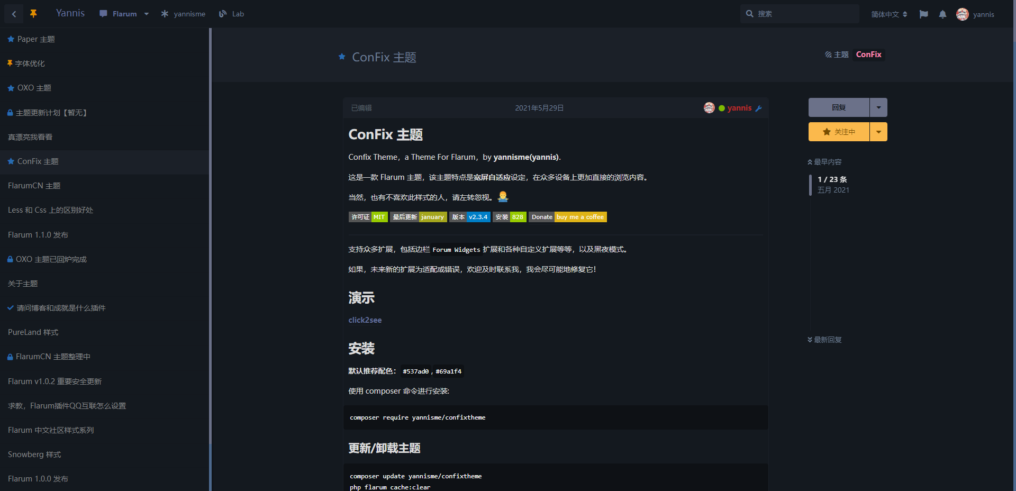
Task: Open the flag notifications icon
Action: [924, 14]
